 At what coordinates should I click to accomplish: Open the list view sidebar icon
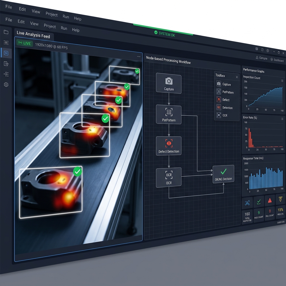pyautogui.click(x=6, y=42)
